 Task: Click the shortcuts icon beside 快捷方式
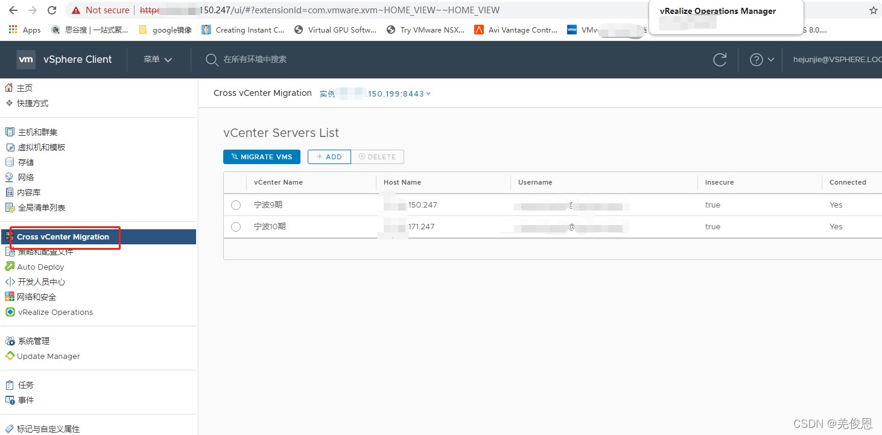[x=9, y=103]
